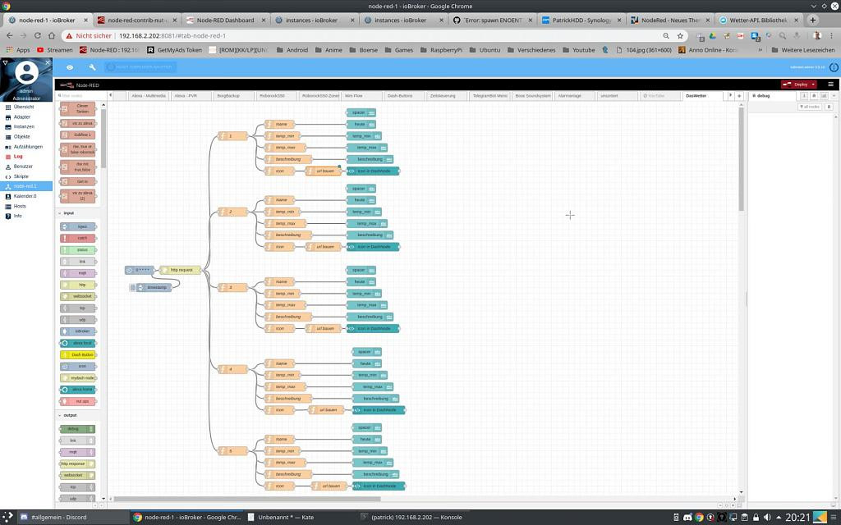This screenshot has height=525, width=841.
Task: Open the Deploy dropdown arrow
Action: [813, 84]
